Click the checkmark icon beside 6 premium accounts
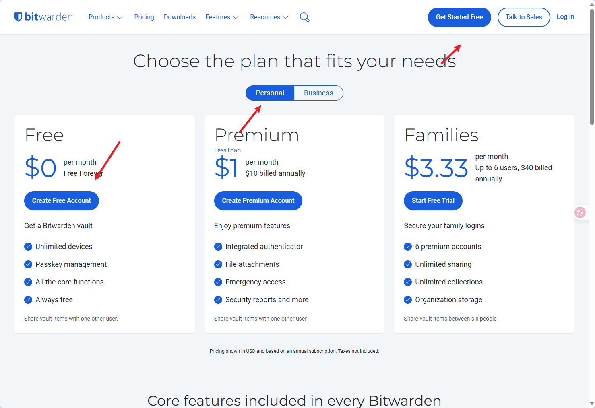 pyautogui.click(x=408, y=247)
